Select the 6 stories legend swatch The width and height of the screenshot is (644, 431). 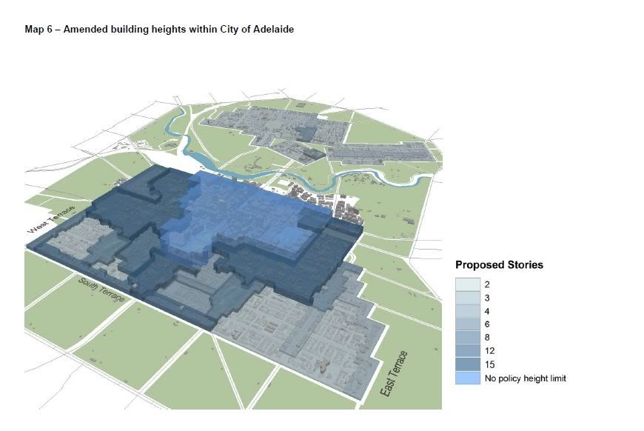pyautogui.click(x=467, y=324)
